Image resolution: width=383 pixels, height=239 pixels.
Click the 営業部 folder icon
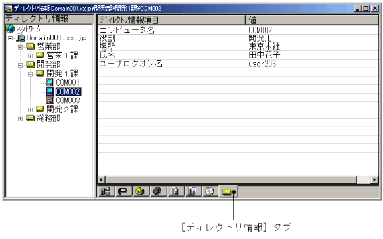point(31,46)
